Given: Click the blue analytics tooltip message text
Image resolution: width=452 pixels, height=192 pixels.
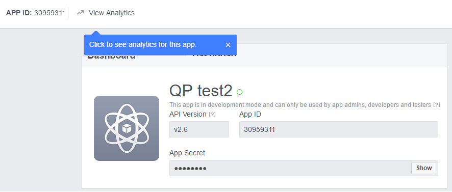Looking at the screenshot, I should 143,45.
